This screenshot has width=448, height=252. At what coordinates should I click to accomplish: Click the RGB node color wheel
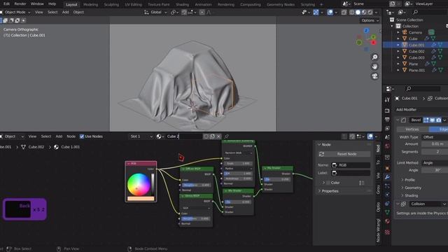coord(139,185)
